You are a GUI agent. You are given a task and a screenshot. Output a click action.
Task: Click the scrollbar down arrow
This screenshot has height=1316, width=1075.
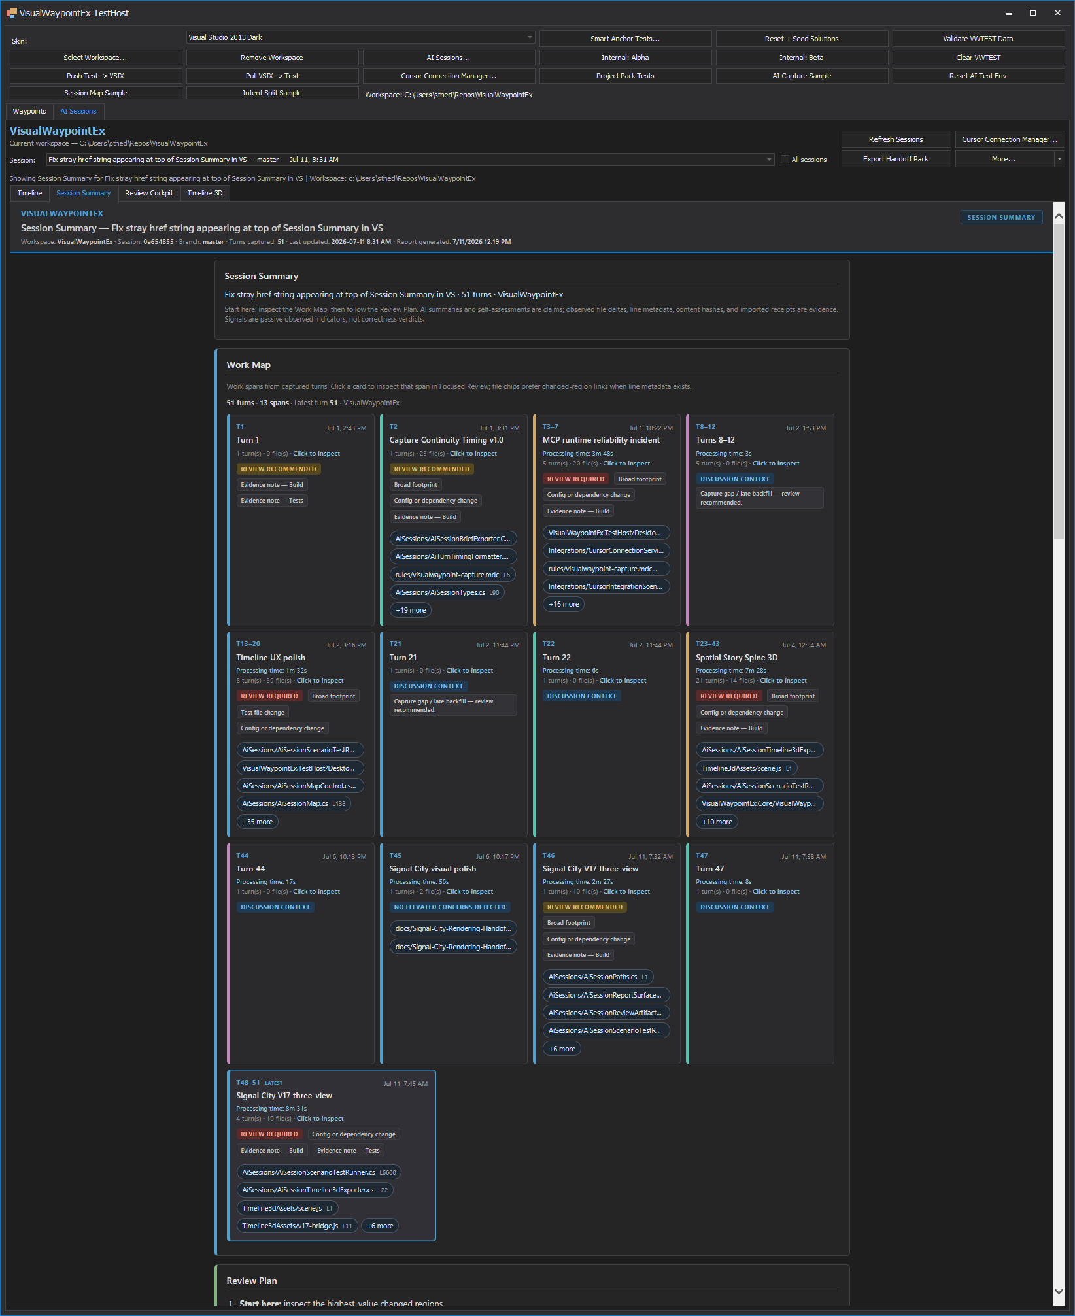(x=1059, y=1292)
